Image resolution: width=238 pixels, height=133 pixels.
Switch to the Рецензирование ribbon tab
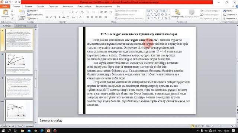pos(104,7)
